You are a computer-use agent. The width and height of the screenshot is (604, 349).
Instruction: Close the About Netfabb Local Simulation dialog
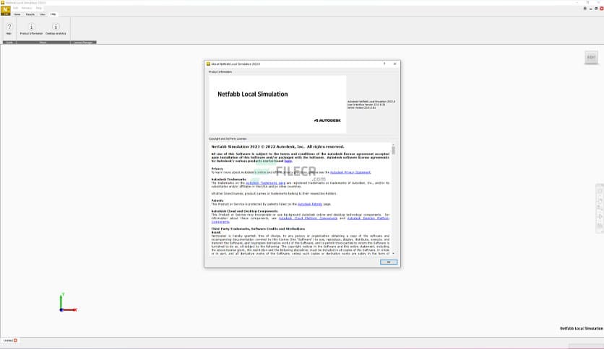pyautogui.click(x=394, y=63)
